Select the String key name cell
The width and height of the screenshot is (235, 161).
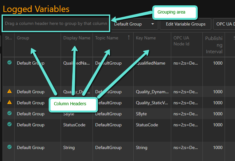(x=142, y=147)
